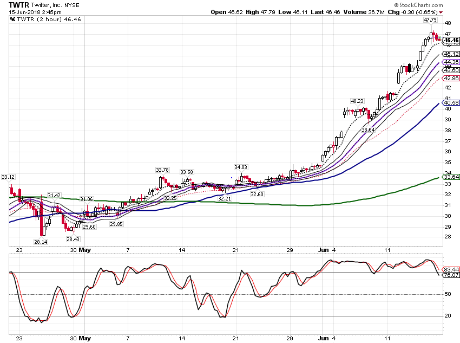Select the bold TWTR ticker title
This screenshot has width=460, height=343.
click(x=19, y=5)
